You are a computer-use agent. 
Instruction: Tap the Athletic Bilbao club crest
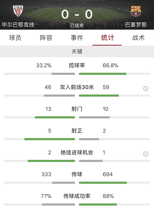[x=18, y=11]
